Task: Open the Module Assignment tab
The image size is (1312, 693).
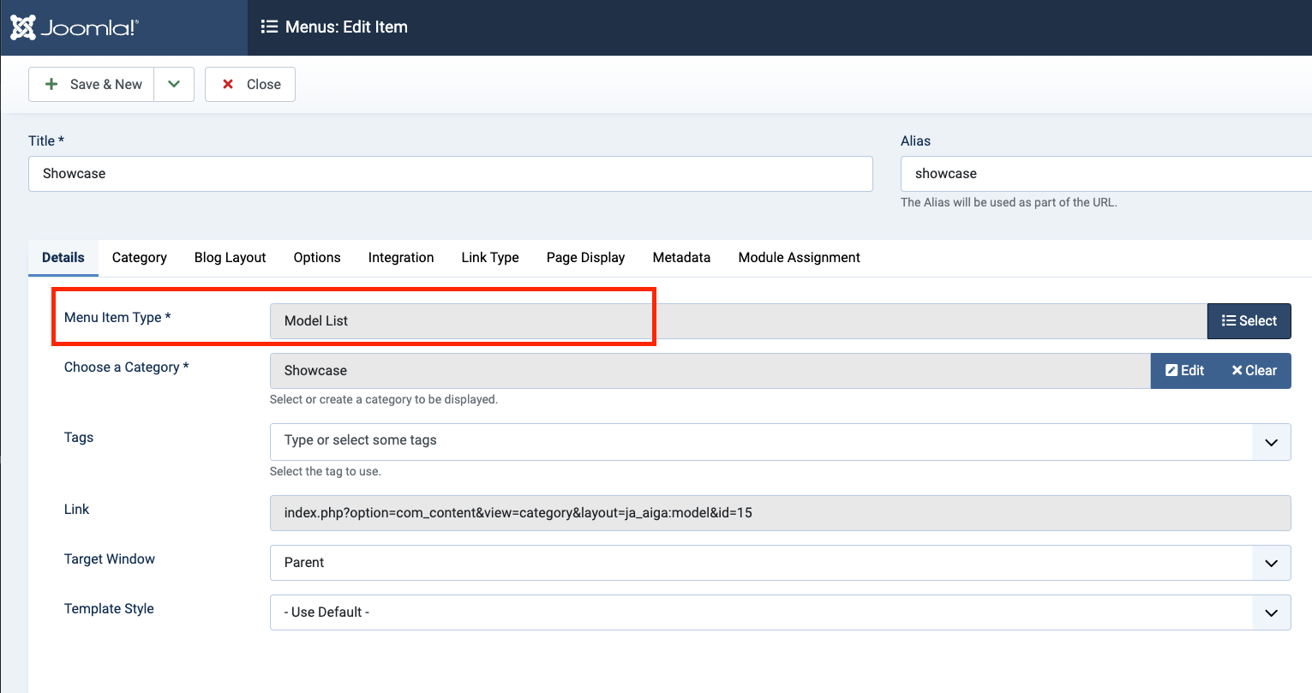Action: (x=799, y=258)
